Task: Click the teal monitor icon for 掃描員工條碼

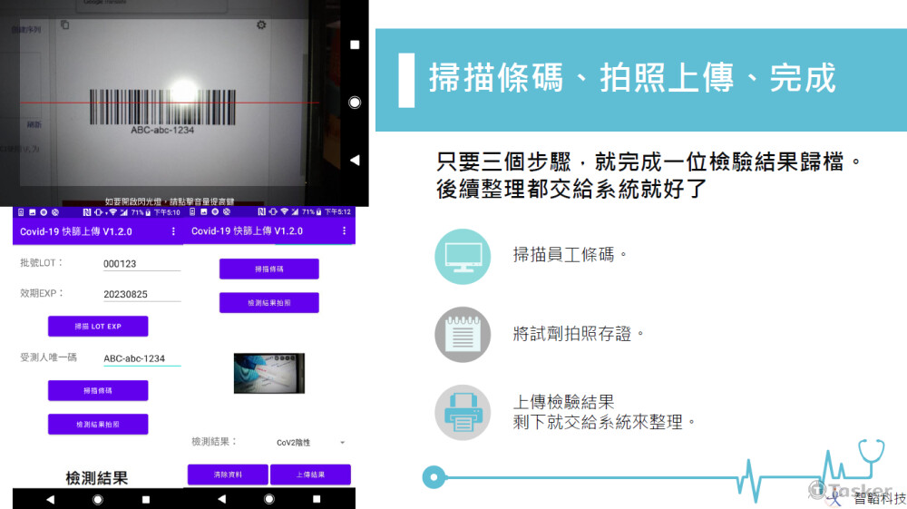Action: pyautogui.click(x=463, y=256)
